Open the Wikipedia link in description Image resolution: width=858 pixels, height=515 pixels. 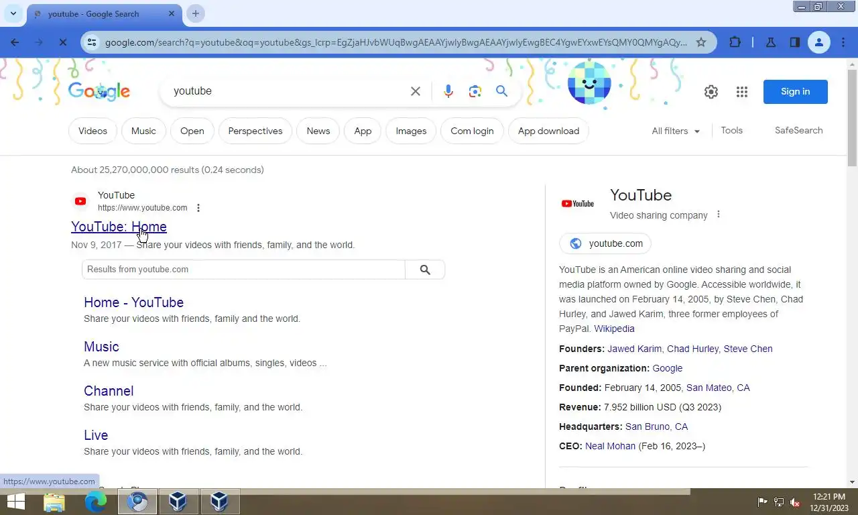coord(614,329)
